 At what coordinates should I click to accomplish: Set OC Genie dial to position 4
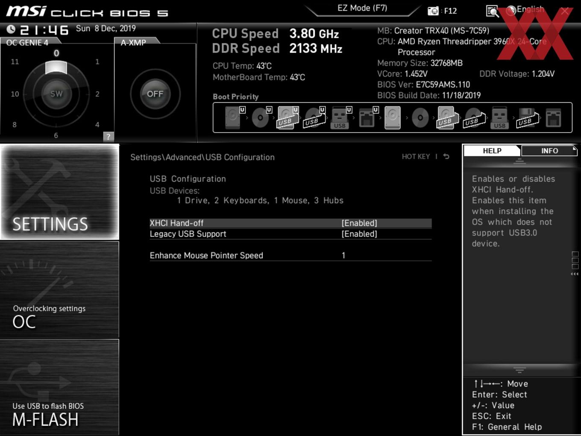click(97, 124)
